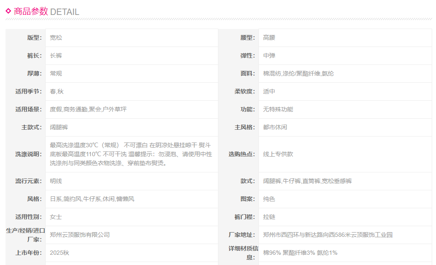Image resolution: width=436 pixels, height=265 pixels.
Task: Click the factory address beginning with 郑州市西四环
Action: click(x=328, y=235)
